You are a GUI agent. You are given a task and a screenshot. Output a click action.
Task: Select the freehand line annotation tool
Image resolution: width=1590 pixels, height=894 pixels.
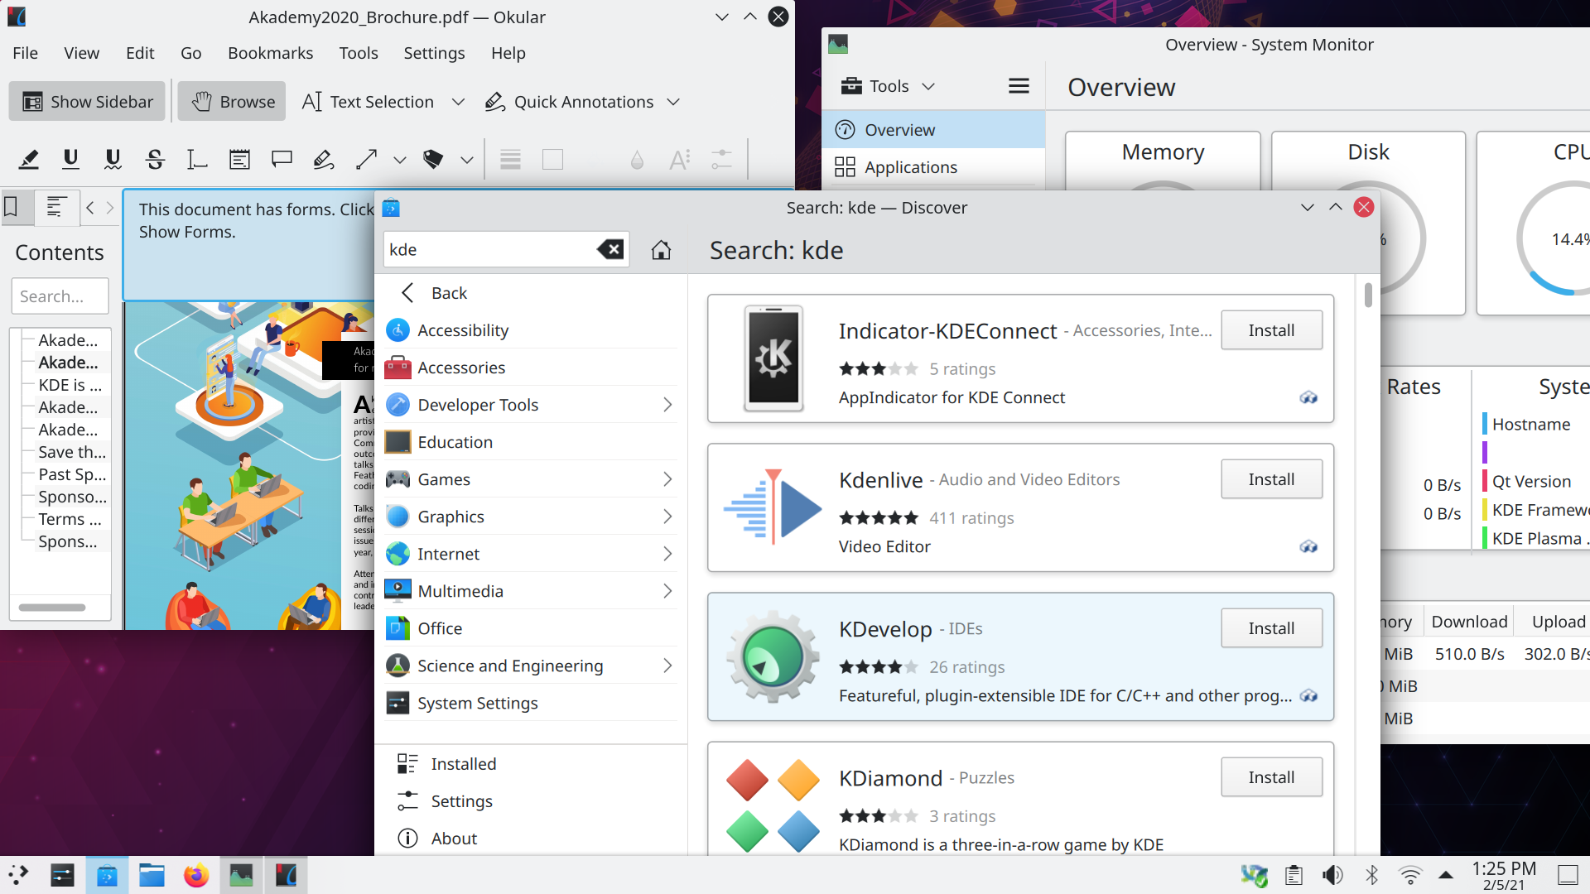[x=324, y=159]
